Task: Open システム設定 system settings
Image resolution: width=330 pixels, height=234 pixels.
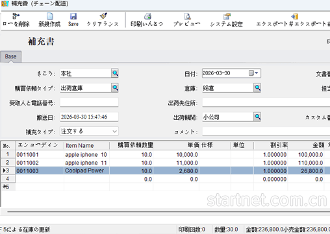Action: click(x=227, y=16)
